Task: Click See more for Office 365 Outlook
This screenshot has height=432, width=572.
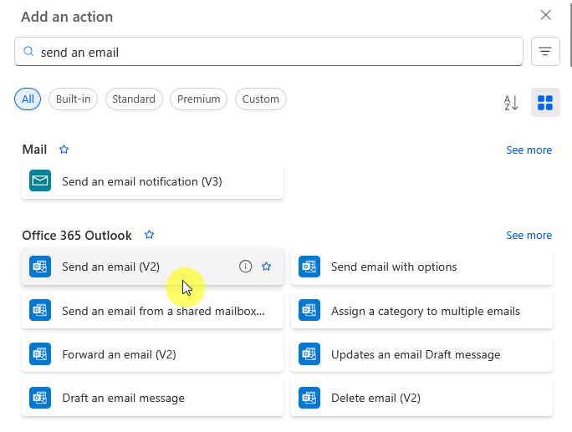Action: [529, 235]
